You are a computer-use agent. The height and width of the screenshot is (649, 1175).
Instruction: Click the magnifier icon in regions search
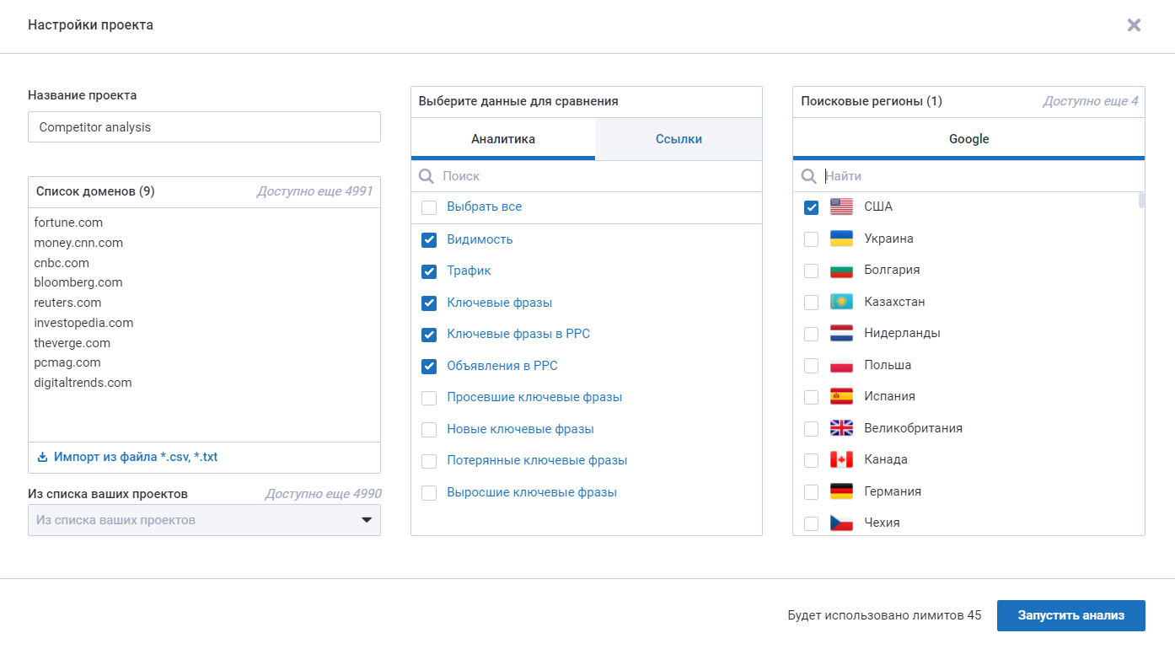pyautogui.click(x=809, y=176)
